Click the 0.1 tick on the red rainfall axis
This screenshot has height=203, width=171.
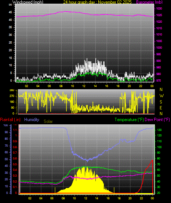point(15,187)
